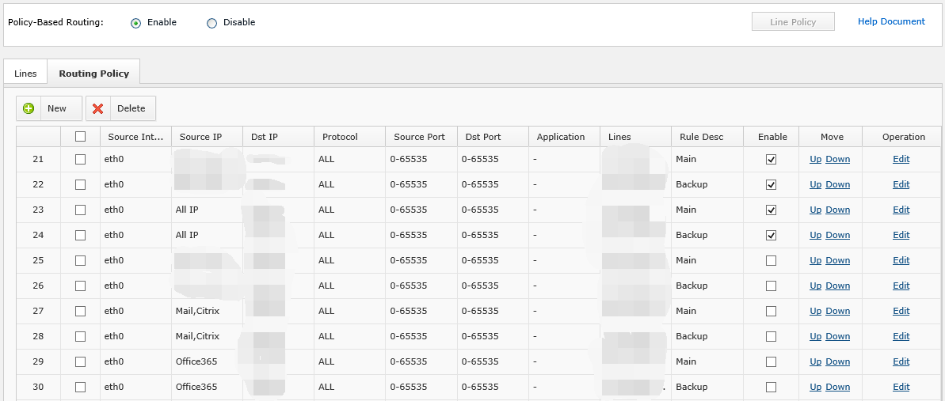Uncheck Enable for rule 22

(x=771, y=184)
